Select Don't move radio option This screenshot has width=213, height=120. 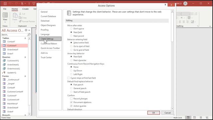71,29
